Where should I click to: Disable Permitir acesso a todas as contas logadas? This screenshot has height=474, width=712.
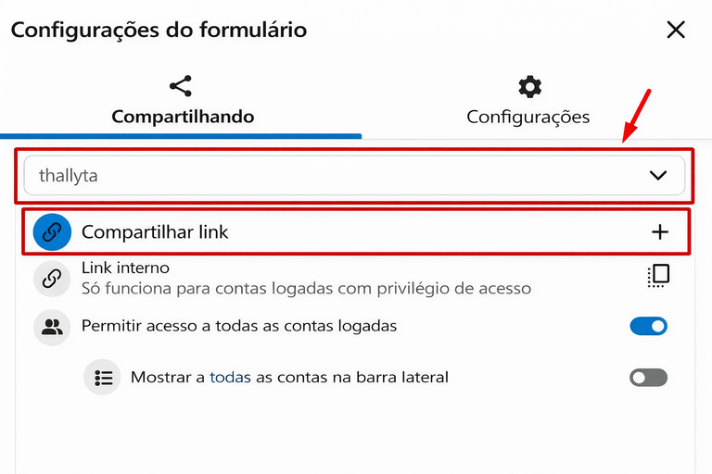click(648, 326)
